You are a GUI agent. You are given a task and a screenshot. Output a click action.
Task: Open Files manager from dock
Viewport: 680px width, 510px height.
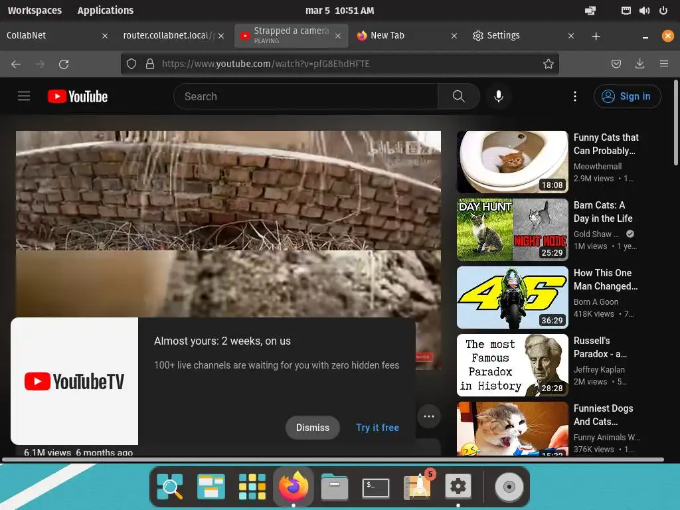[335, 487]
